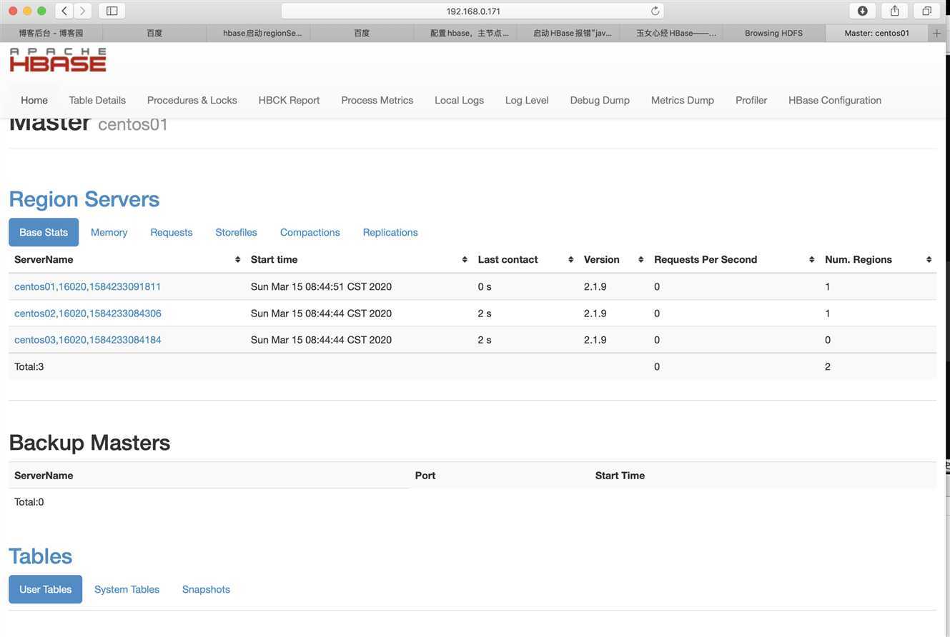The height and width of the screenshot is (637, 950).
Task: Open Procedures & Locks page
Action: (x=192, y=100)
